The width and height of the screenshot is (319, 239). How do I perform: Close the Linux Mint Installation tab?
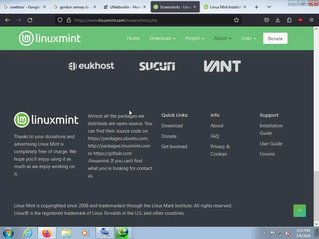coord(245,7)
